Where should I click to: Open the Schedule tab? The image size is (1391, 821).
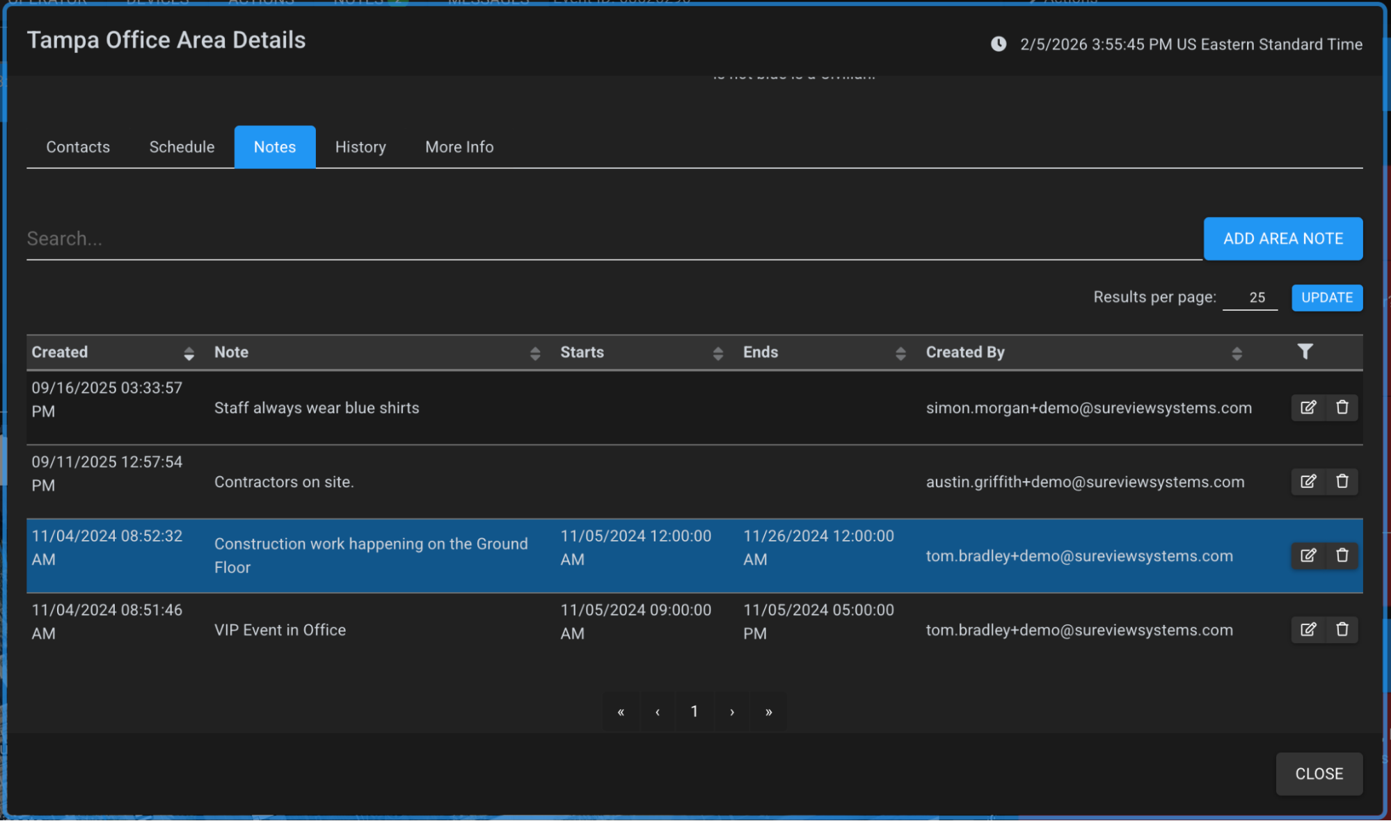point(182,147)
